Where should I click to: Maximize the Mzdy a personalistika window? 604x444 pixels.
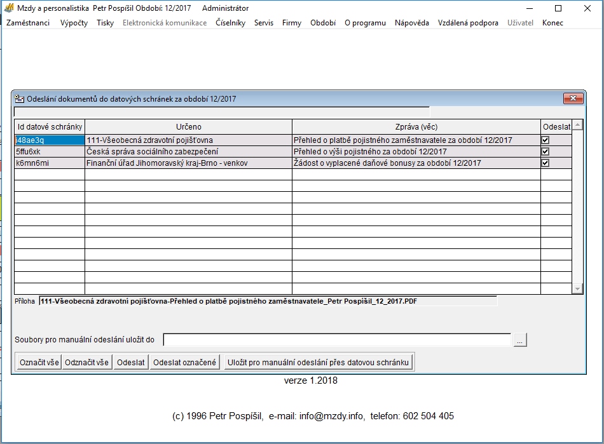[x=558, y=8]
